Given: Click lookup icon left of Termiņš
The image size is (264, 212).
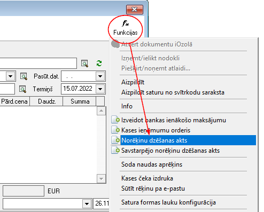Looking at the screenshot, I should click(x=22, y=89).
